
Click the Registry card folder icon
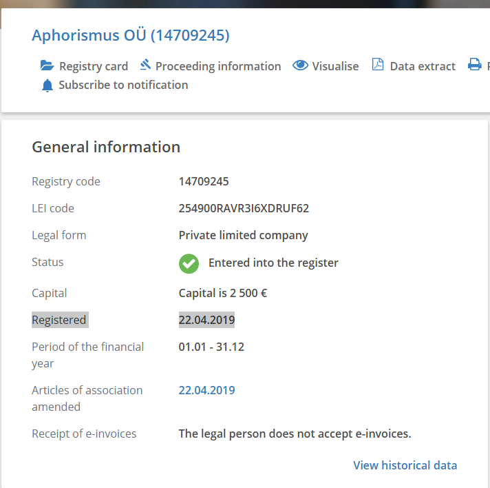47,66
